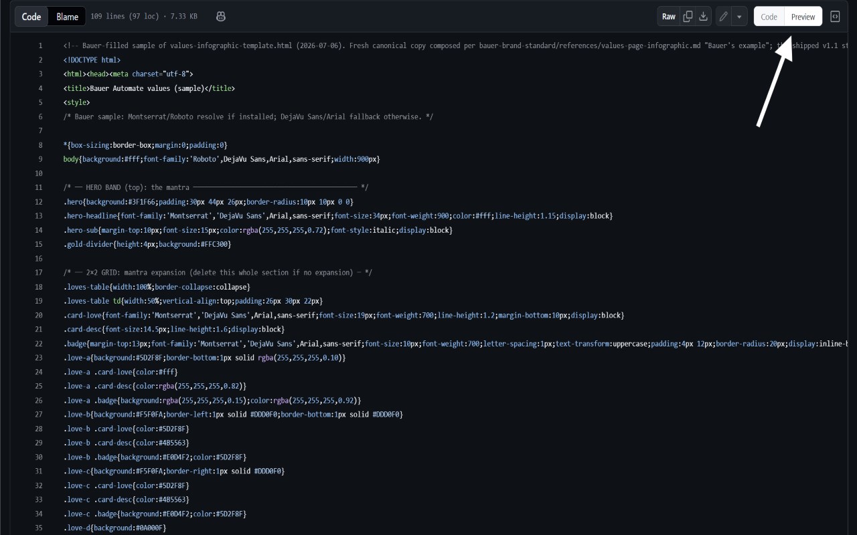Viewport: 857px width, 535px height.
Task: Select the Code view tab
Action: (x=31, y=17)
